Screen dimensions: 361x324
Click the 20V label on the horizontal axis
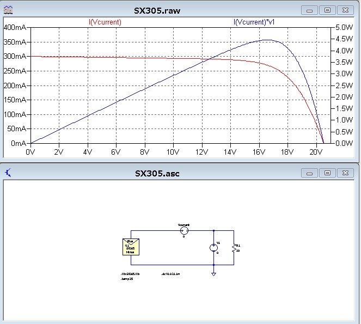click(316, 152)
